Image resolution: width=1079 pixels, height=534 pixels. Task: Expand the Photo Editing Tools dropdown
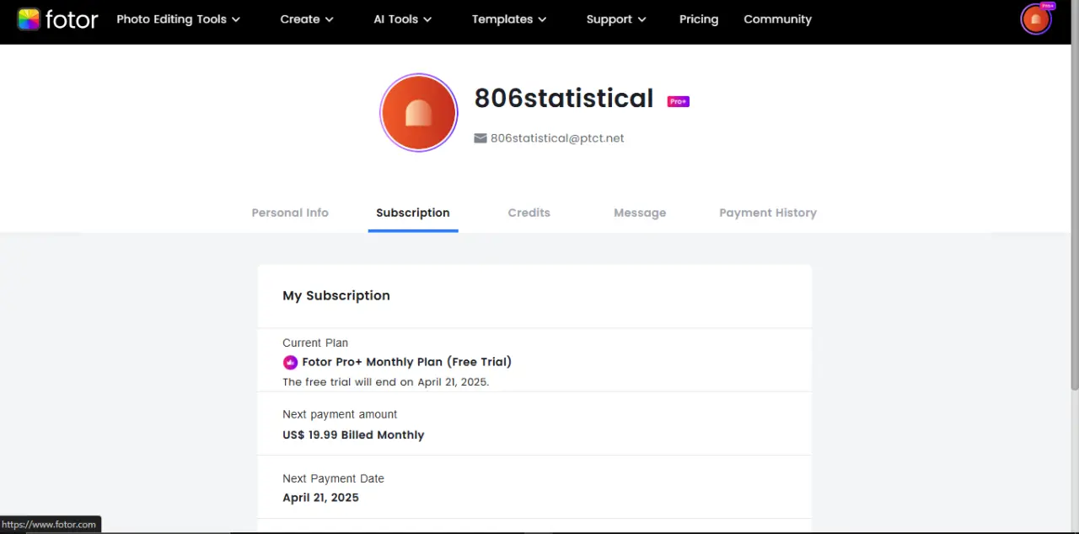pyautogui.click(x=178, y=19)
